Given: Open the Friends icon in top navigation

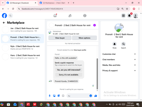Looking at the screenshot, I should click(70, 16).
